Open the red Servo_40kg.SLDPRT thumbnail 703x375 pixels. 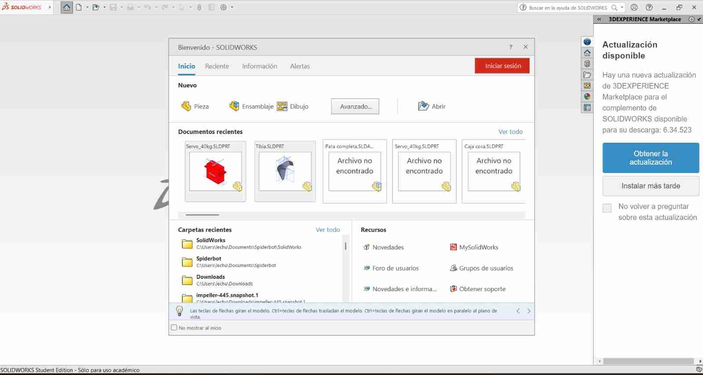pos(215,171)
